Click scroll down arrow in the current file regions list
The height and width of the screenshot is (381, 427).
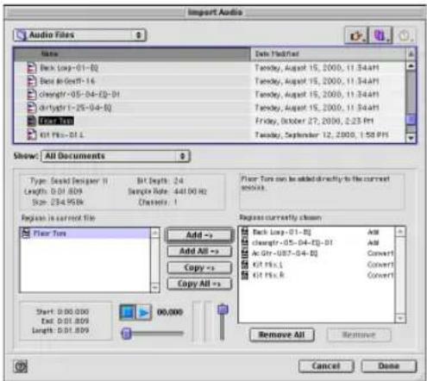click(155, 288)
